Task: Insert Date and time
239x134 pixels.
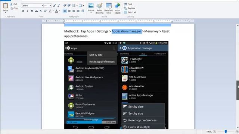Action: pyautogui.click(x=109, y=8)
